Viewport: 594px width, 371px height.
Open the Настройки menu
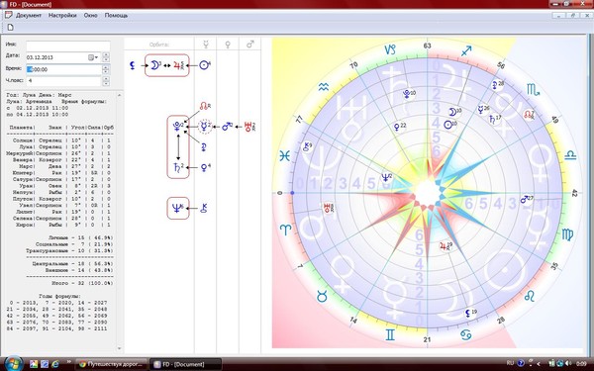[x=62, y=16]
